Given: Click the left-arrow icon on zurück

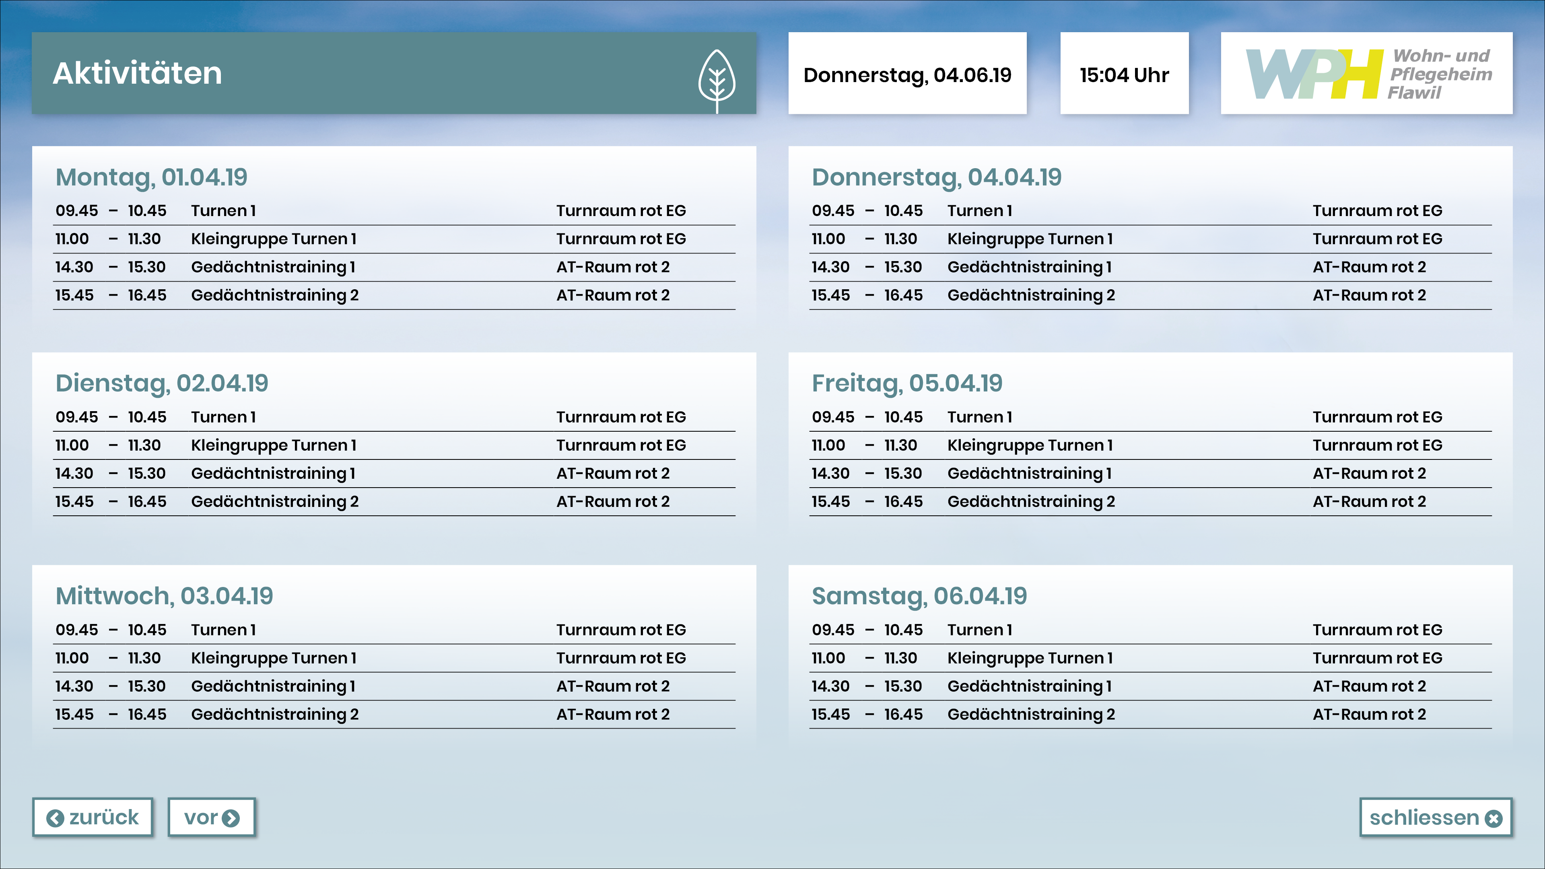Looking at the screenshot, I should pos(55,818).
